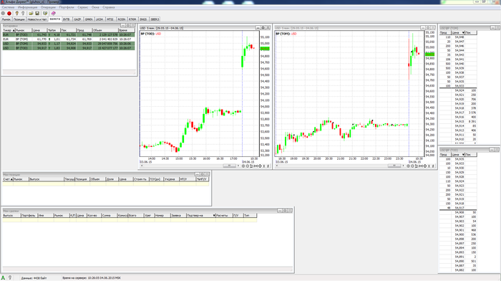
Task: Click the 54,882 row in lower order book
Action: (458, 270)
